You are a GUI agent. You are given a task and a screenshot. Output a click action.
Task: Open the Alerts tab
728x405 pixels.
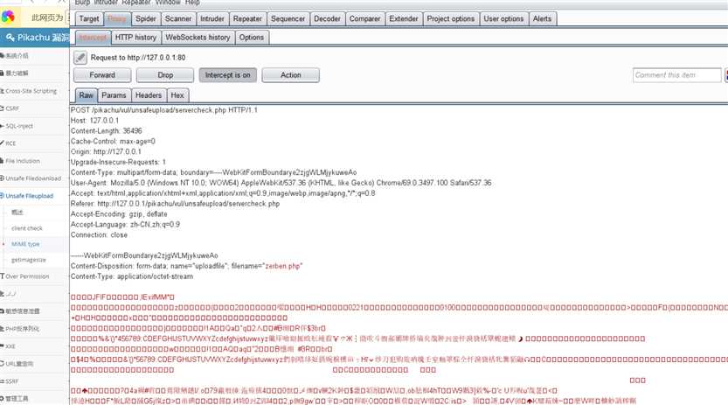tap(542, 18)
